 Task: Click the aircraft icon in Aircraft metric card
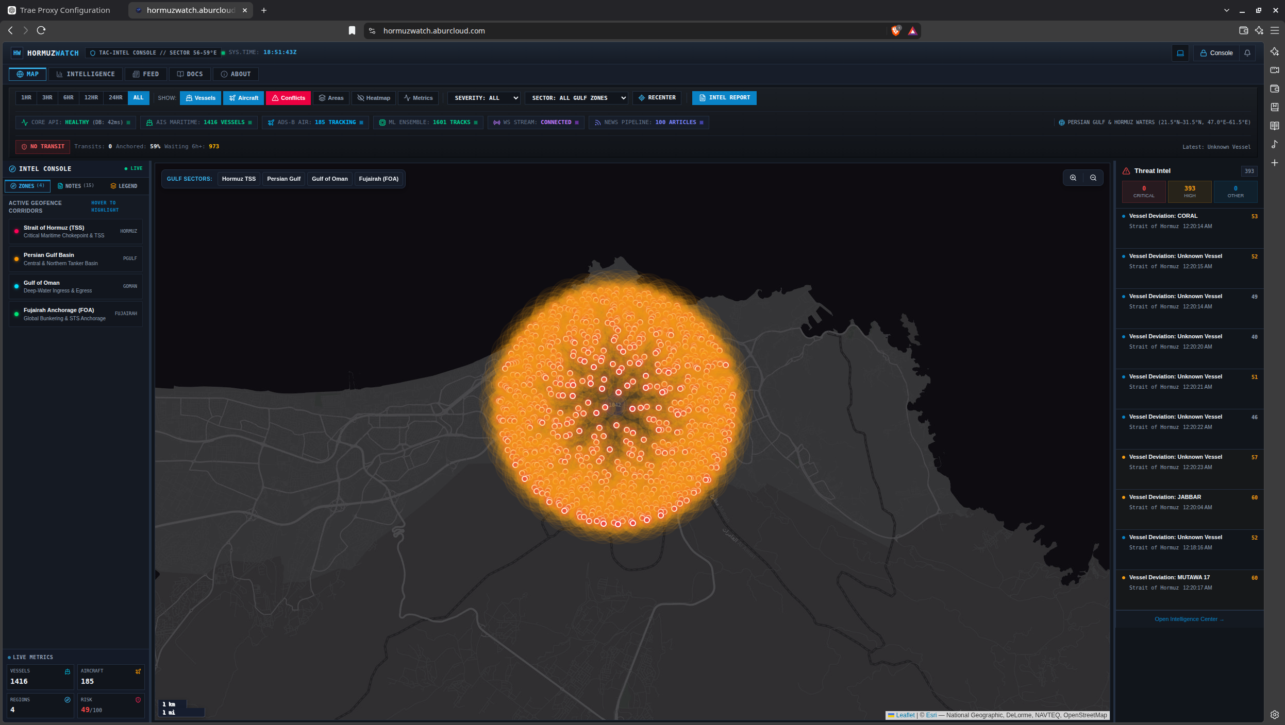point(138,671)
